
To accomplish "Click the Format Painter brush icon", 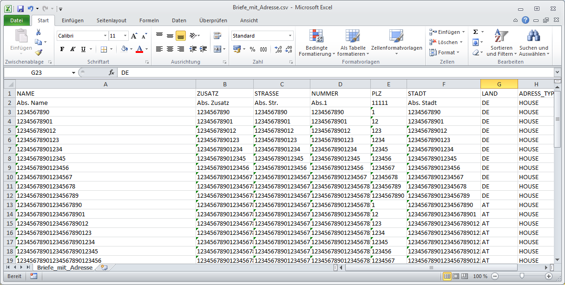I will (39, 52).
